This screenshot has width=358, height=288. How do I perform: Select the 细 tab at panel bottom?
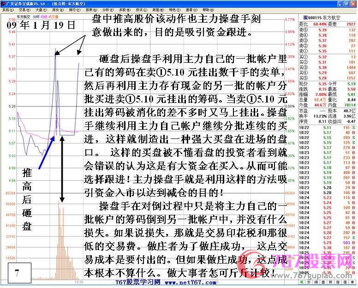point(316,282)
